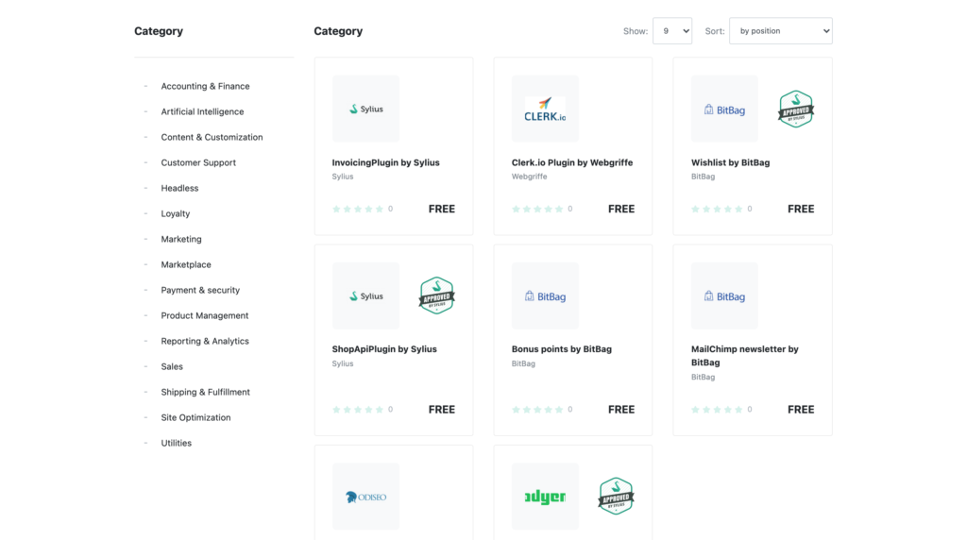Select Content & Customization category
967x540 pixels.
click(x=212, y=137)
